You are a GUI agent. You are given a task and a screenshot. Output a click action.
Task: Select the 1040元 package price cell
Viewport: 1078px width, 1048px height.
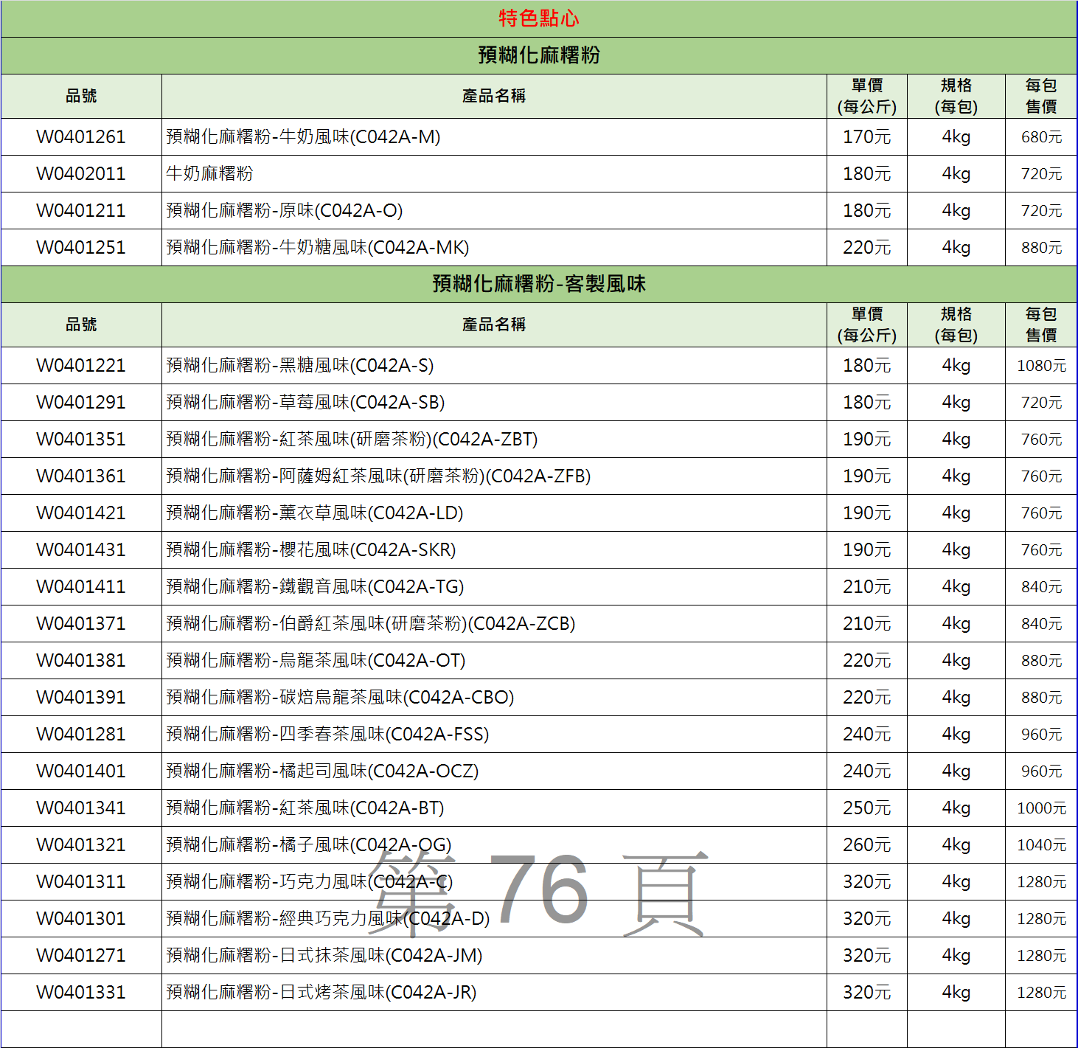pyautogui.click(x=1041, y=845)
